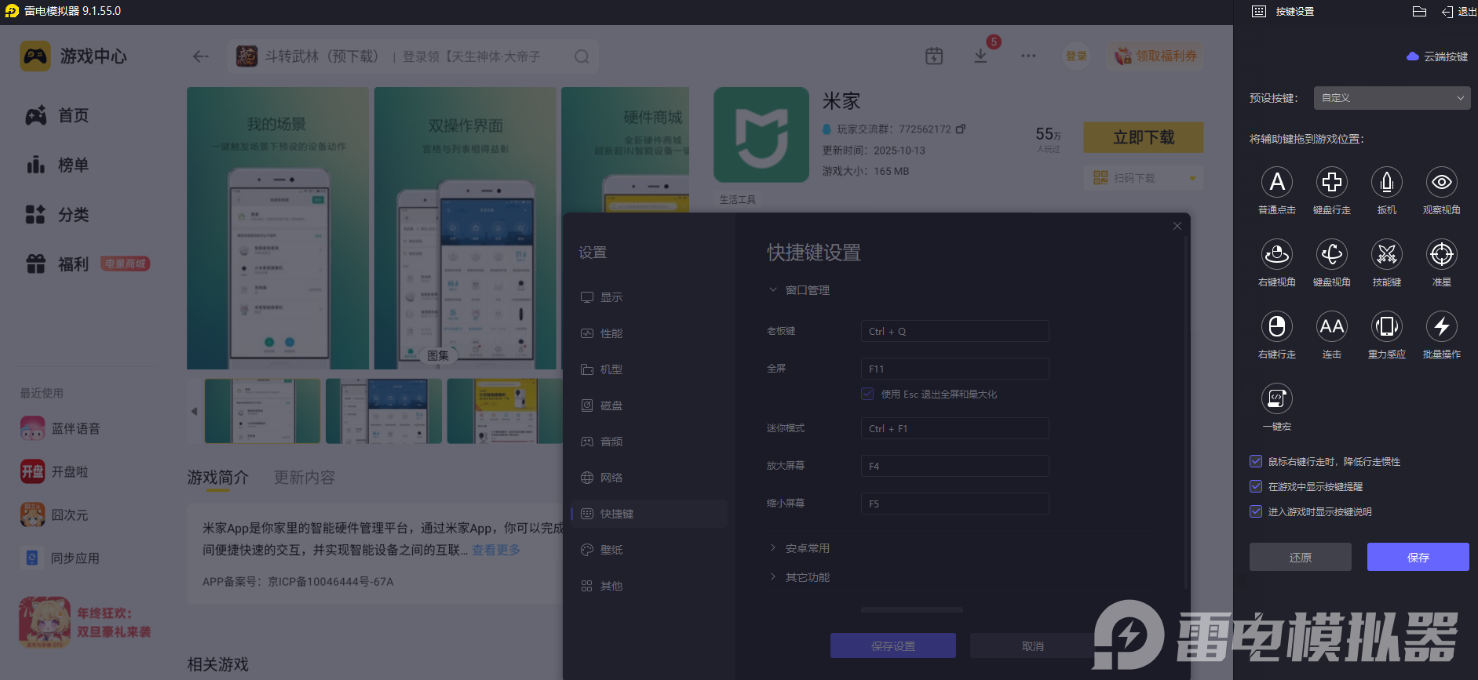Click the 查看更多 link
The image size is (1478, 680).
(496, 550)
